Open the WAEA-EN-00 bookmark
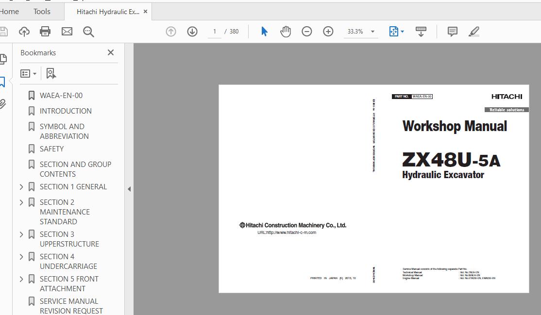 click(x=61, y=96)
